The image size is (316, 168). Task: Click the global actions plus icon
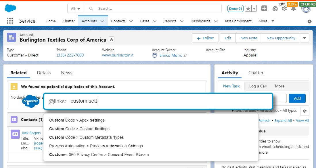click(x=264, y=8)
